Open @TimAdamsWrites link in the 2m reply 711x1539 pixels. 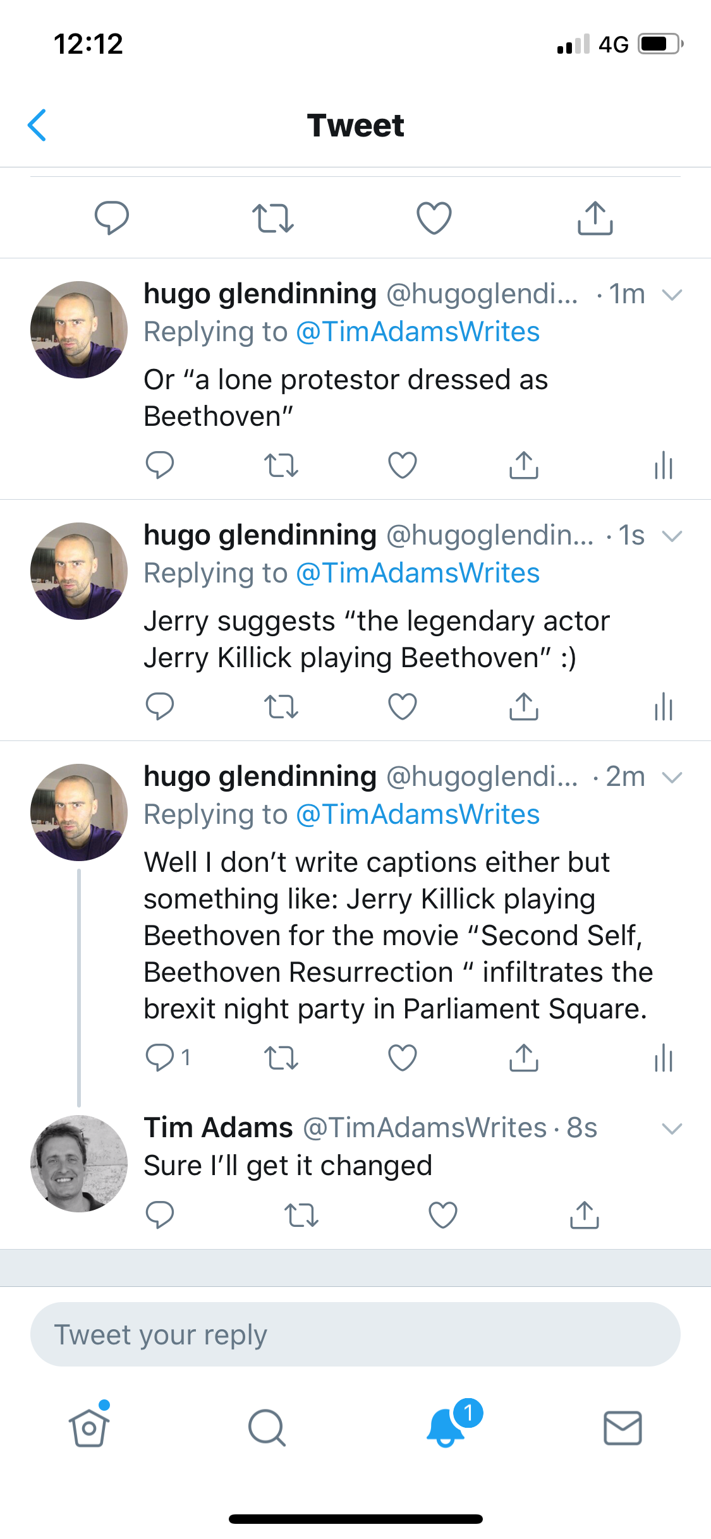pos(418,814)
